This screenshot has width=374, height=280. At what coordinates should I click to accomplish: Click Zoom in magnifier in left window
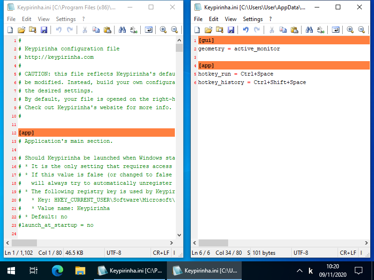[x=163, y=30]
